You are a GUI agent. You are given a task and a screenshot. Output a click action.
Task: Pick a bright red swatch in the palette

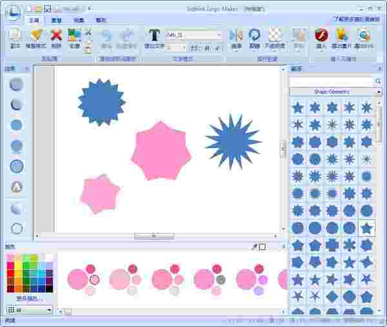(10, 273)
